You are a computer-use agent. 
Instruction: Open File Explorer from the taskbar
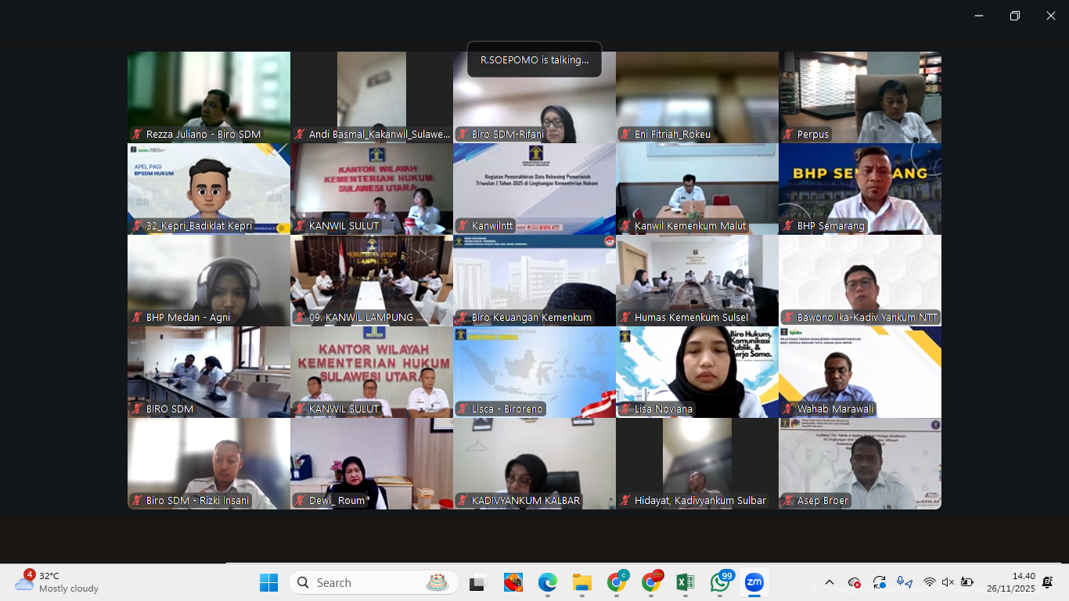(x=581, y=582)
